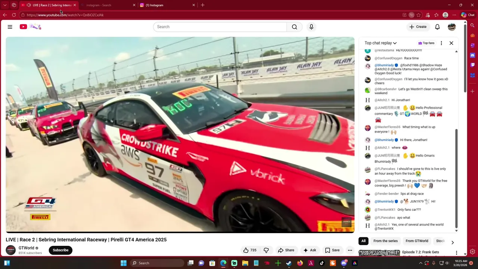Viewport: 478px width, 269px height.
Task: Start voice search with microphone icon
Action: pyautogui.click(x=311, y=27)
